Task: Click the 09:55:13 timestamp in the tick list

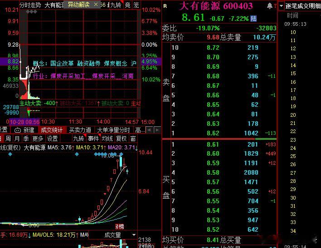Action: (x=295, y=24)
